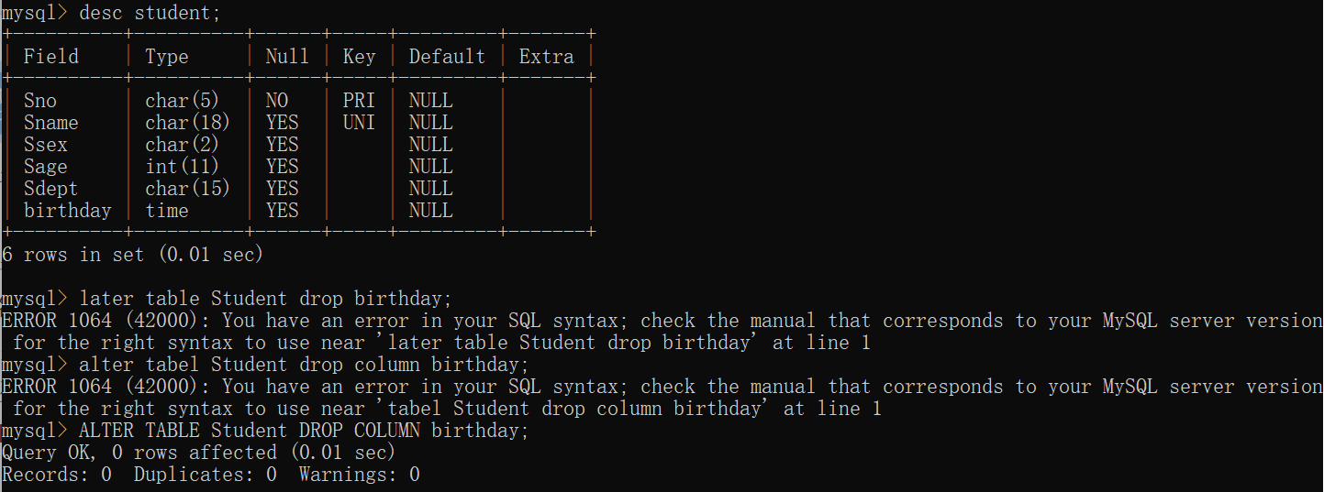Click the Null column header
This screenshot has width=1324, height=492.
point(287,57)
